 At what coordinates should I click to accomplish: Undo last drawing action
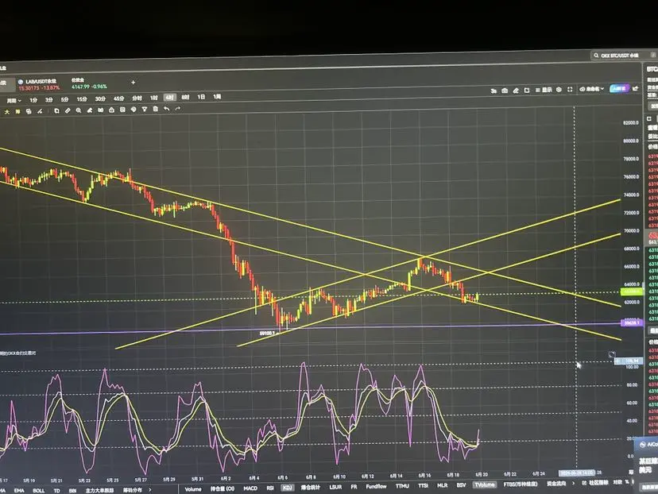pyautogui.click(x=167, y=109)
